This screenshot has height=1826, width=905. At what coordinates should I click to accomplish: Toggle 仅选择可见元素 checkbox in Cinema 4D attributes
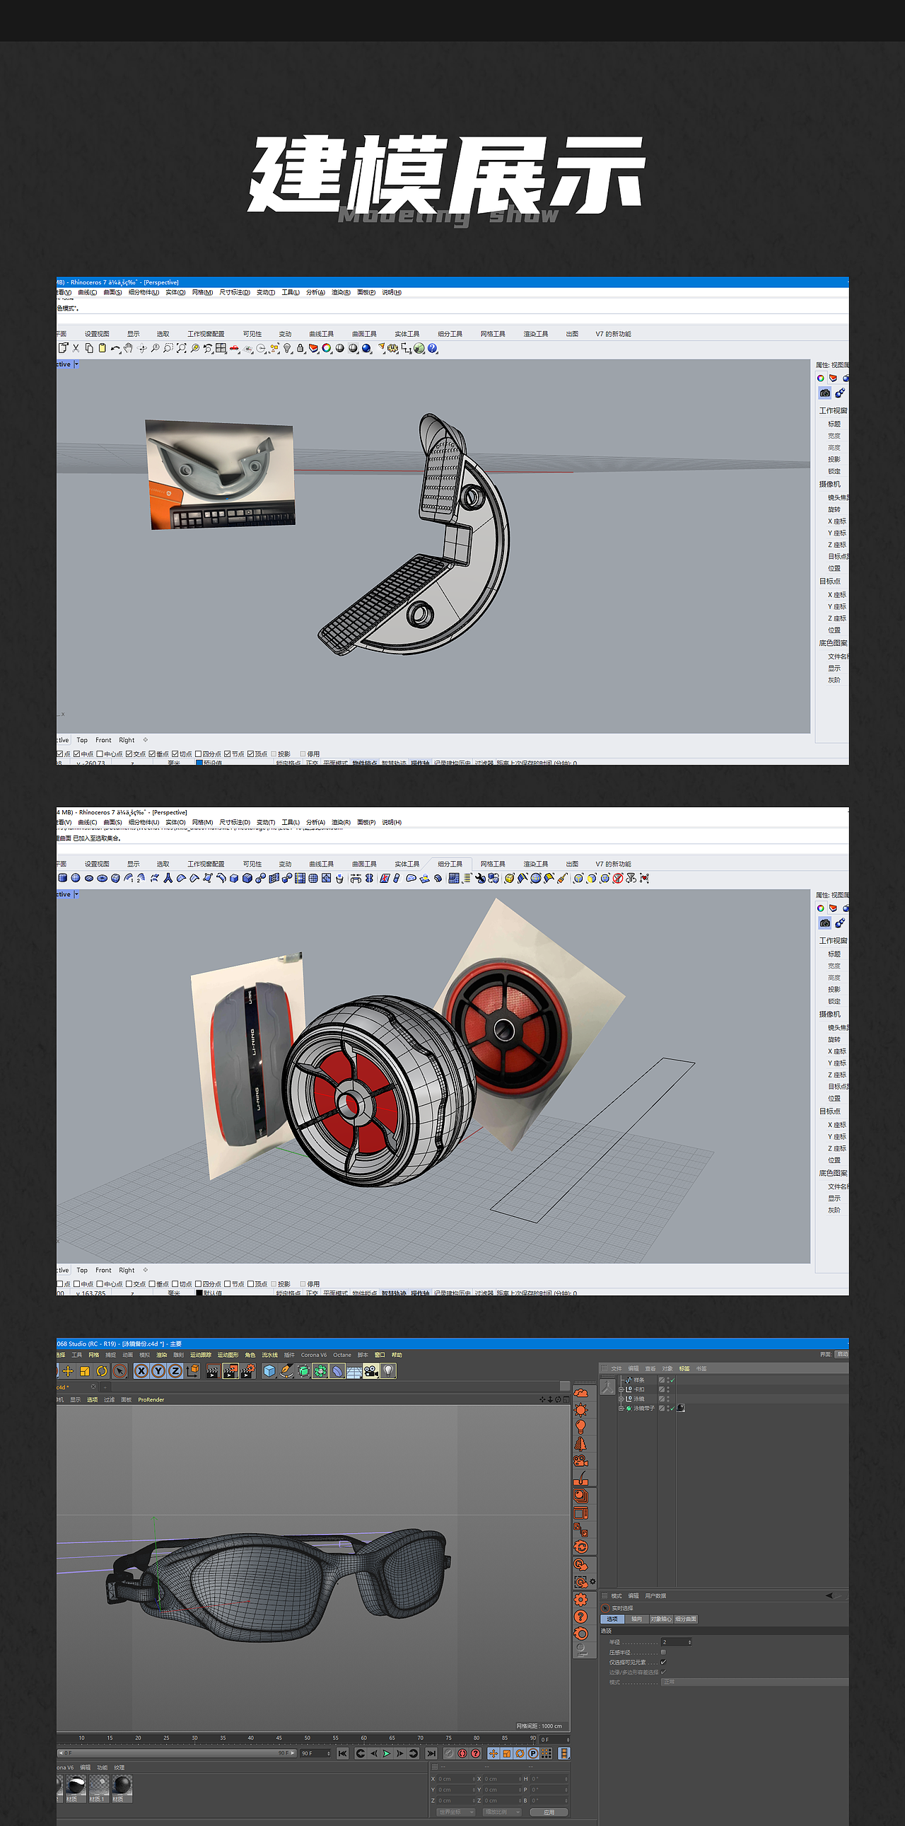pyautogui.click(x=663, y=1662)
